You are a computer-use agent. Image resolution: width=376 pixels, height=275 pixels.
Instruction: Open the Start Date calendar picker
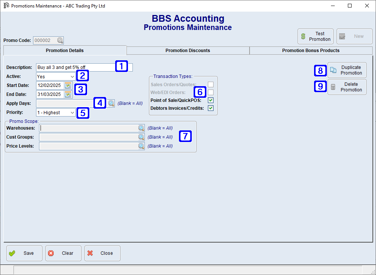pos(68,85)
